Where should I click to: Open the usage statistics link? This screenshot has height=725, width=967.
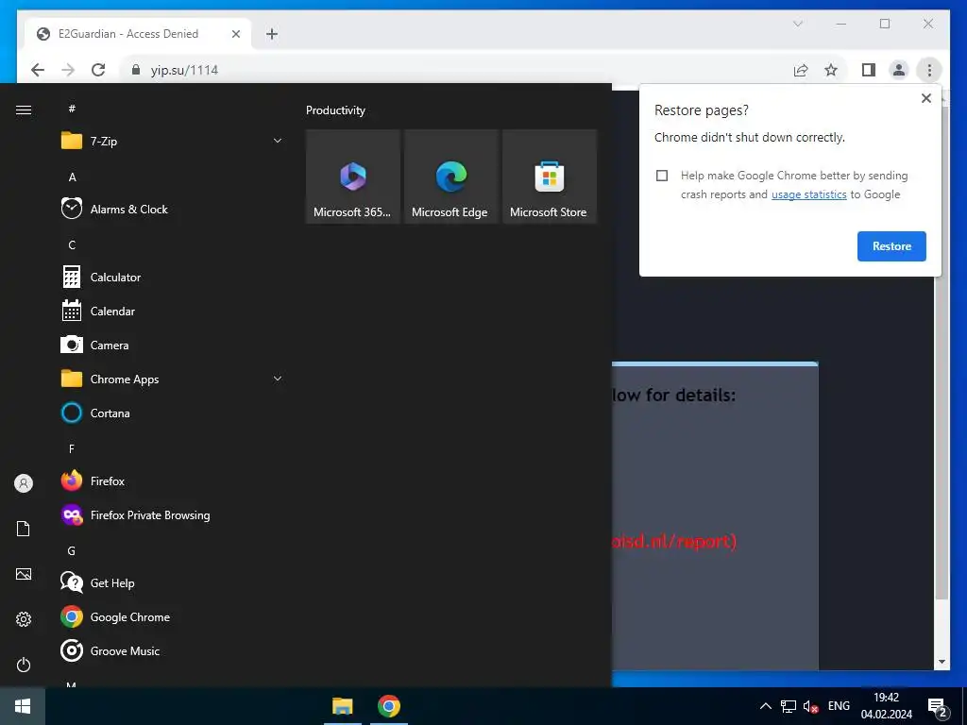pos(808,194)
